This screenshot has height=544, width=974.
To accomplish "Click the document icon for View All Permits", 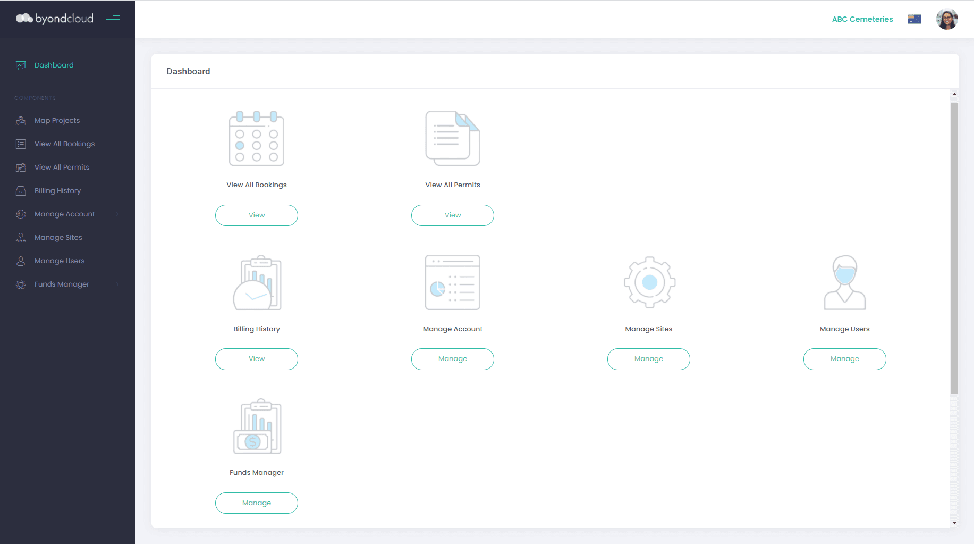I will tap(453, 138).
